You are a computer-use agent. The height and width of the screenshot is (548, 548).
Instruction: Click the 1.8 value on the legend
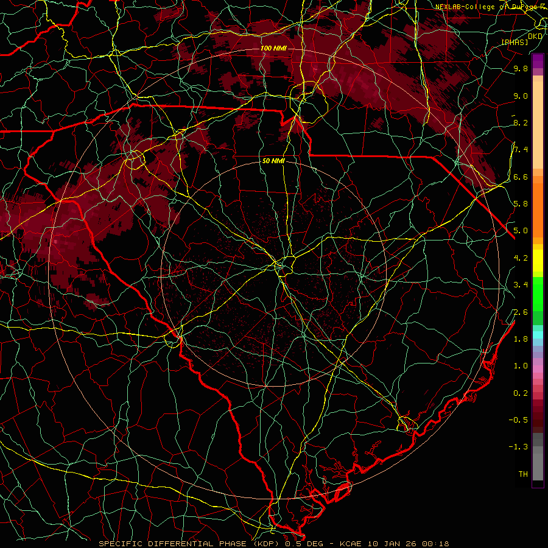click(521, 339)
